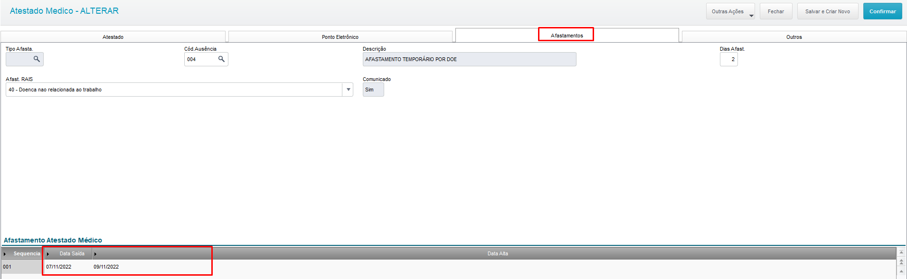Click the Fechar button

coord(776,11)
